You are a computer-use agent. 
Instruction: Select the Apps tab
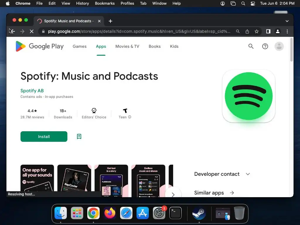pos(101,46)
